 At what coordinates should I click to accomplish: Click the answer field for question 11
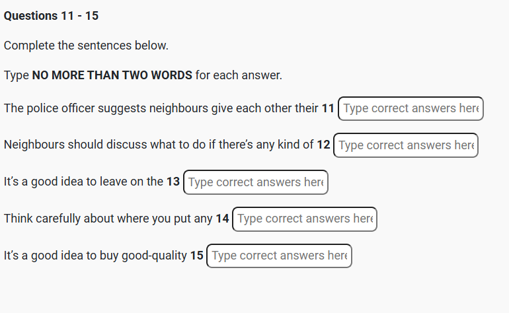411,108
